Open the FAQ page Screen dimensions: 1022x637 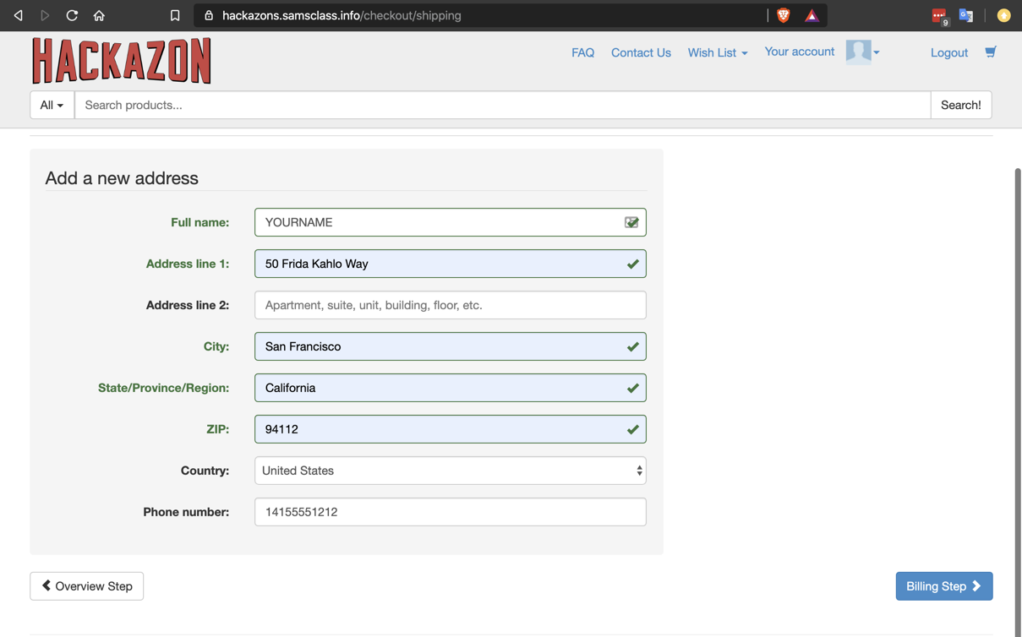582,52
